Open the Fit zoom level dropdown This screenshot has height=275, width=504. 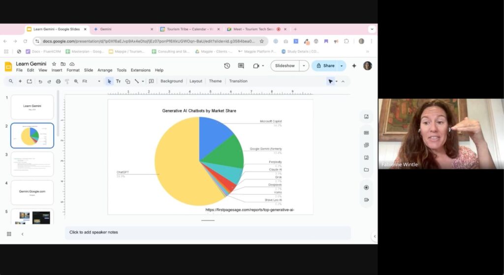[x=91, y=81]
